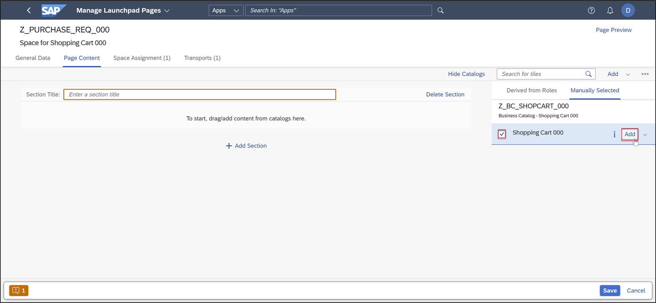Image resolution: width=656 pixels, height=303 pixels.
Task: Save the page
Action: [610, 290]
